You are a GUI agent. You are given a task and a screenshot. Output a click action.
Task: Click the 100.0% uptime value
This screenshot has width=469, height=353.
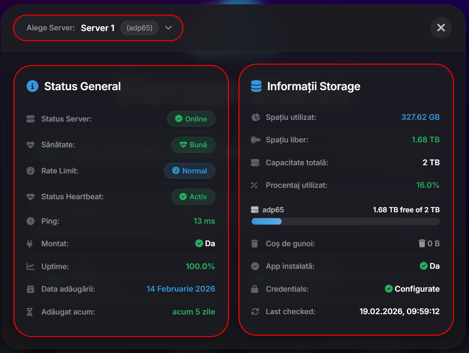pyautogui.click(x=200, y=266)
